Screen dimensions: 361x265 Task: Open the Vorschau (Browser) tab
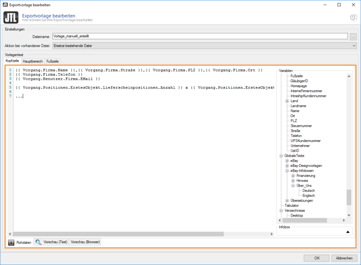[85, 242]
